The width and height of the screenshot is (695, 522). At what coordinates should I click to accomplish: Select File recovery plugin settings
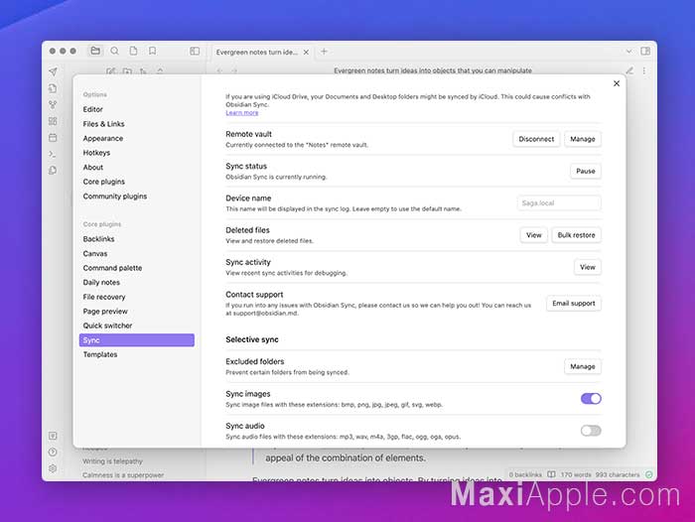pyautogui.click(x=137, y=297)
